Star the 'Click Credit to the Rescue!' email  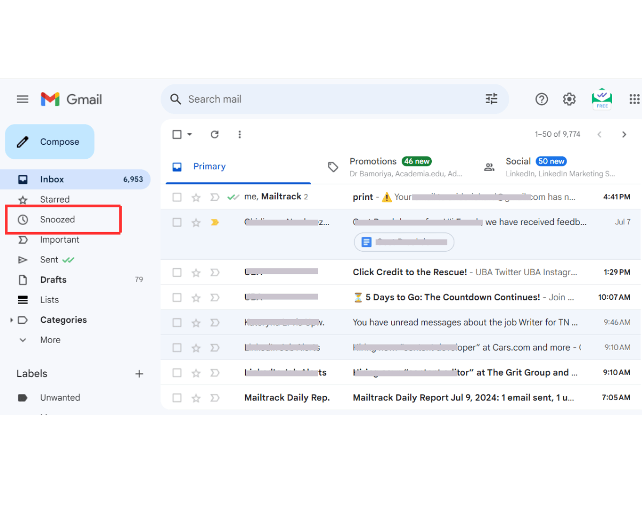pyautogui.click(x=196, y=273)
